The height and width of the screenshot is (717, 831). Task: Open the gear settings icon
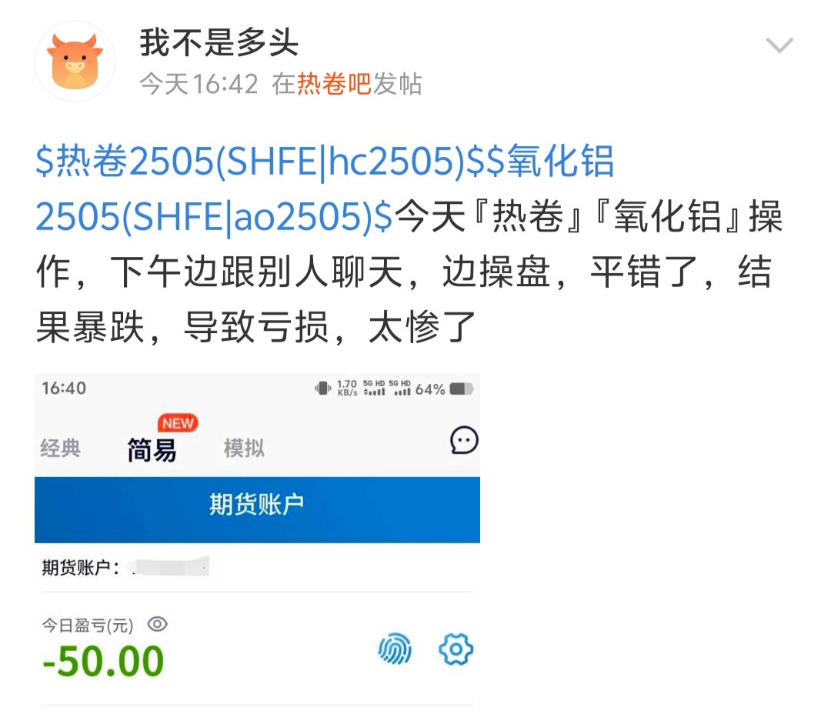point(456,649)
